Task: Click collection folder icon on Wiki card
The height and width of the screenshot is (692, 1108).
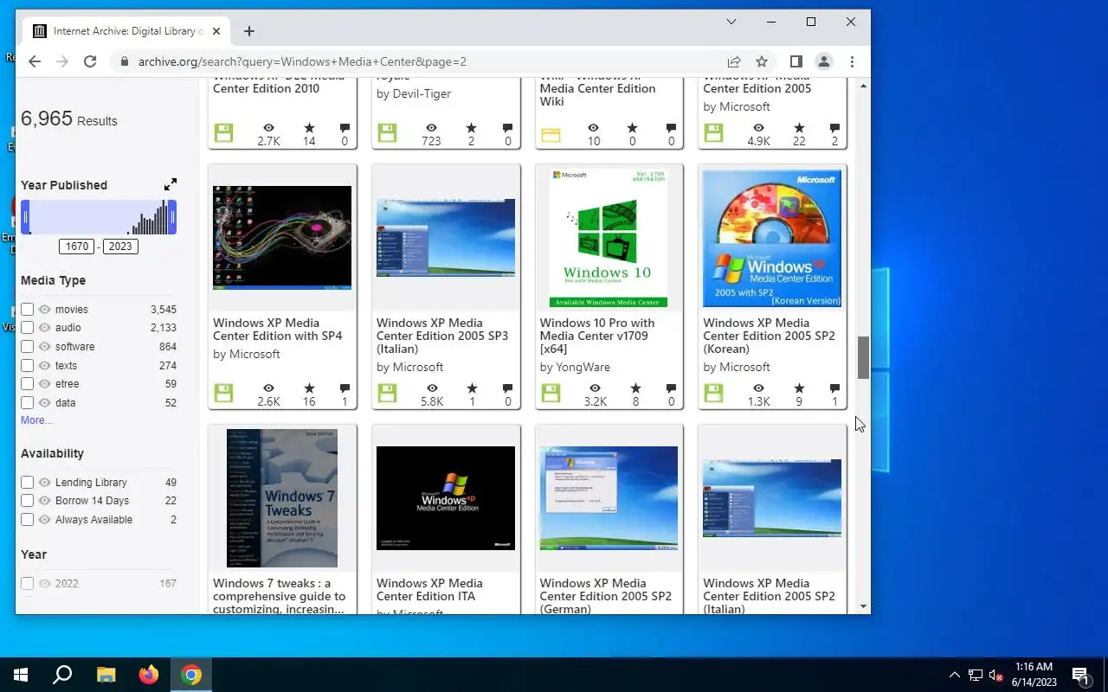Action: point(551,134)
